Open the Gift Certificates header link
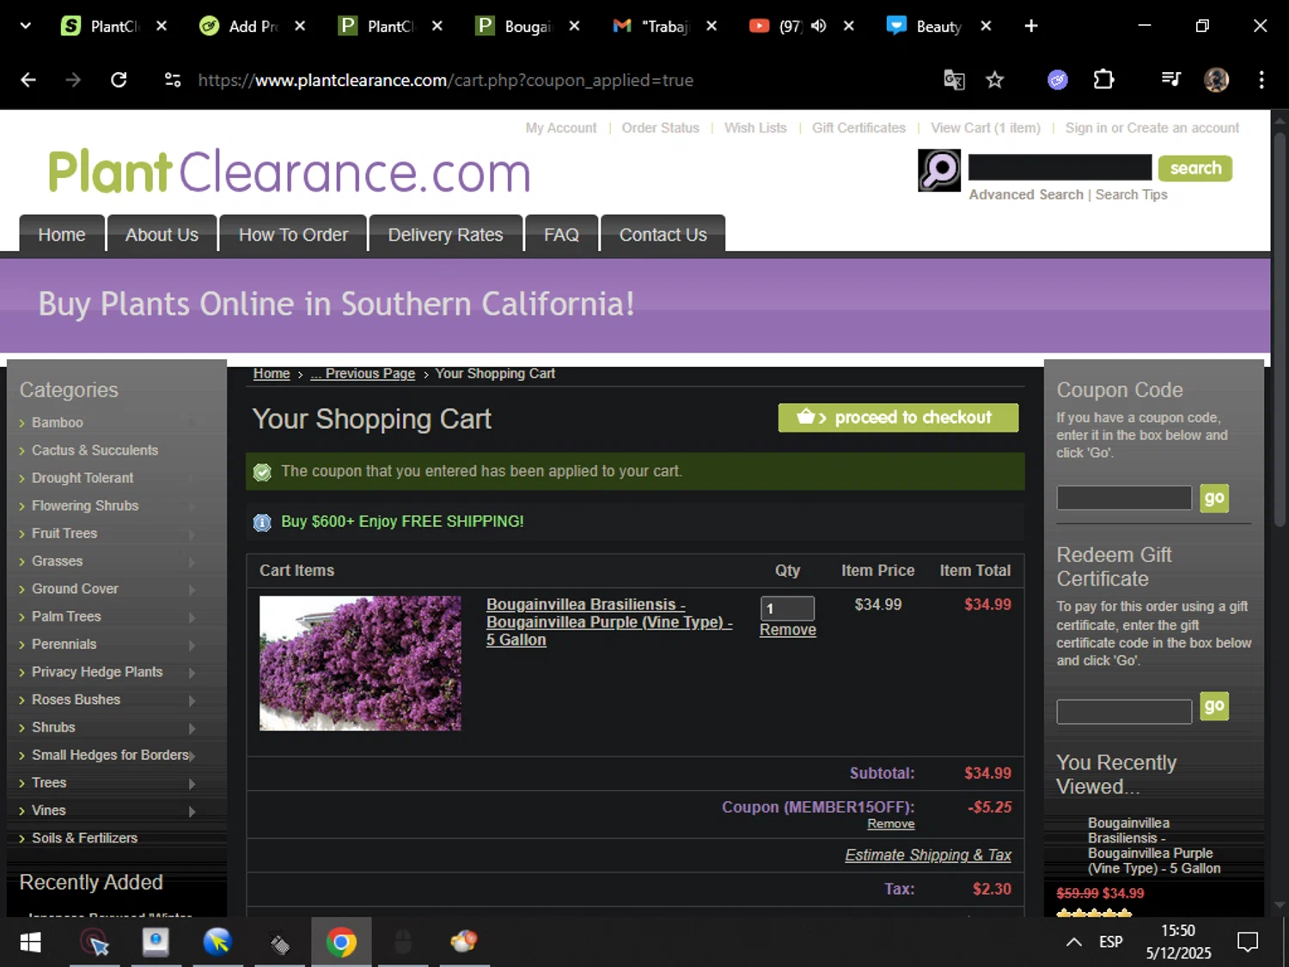This screenshot has height=967, width=1289. (x=858, y=128)
